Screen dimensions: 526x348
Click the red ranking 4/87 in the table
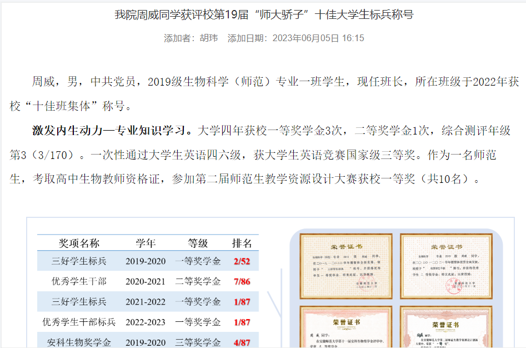[x=242, y=342]
